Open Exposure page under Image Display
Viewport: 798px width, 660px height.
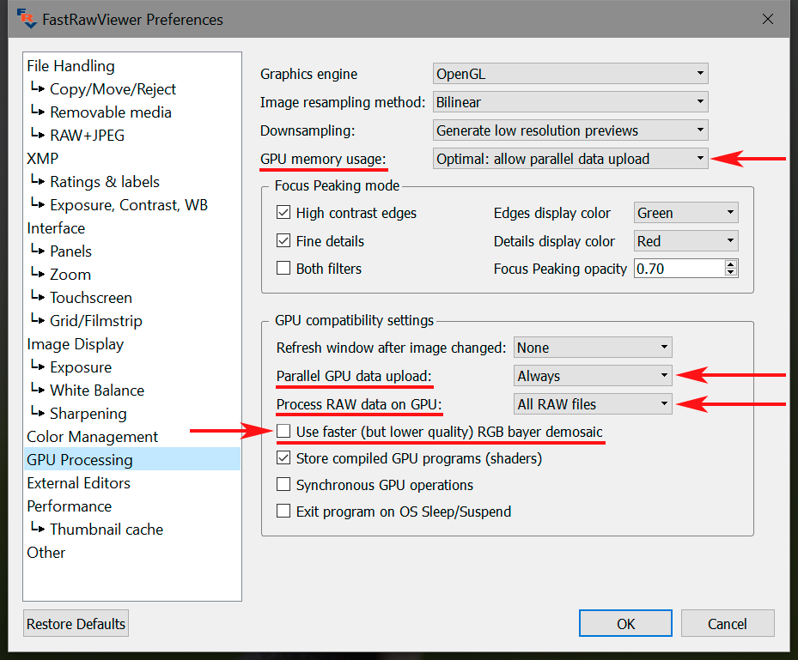coord(81,367)
